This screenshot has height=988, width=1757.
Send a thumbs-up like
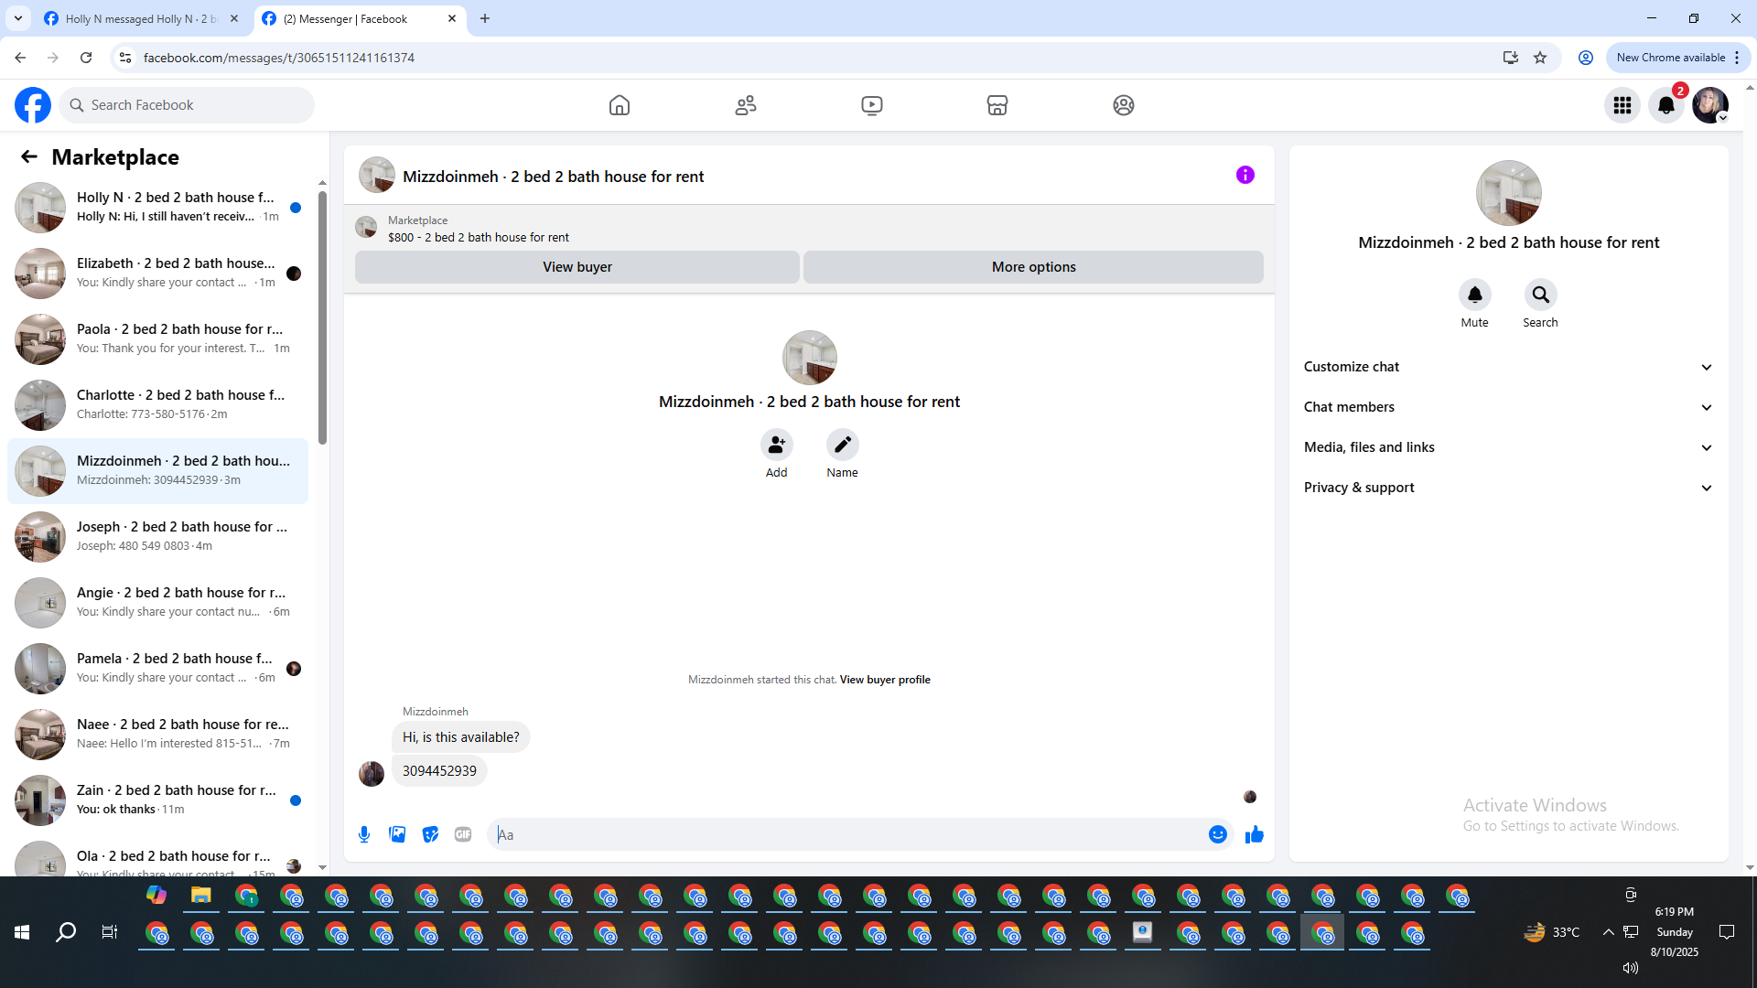pos(1254,834)
